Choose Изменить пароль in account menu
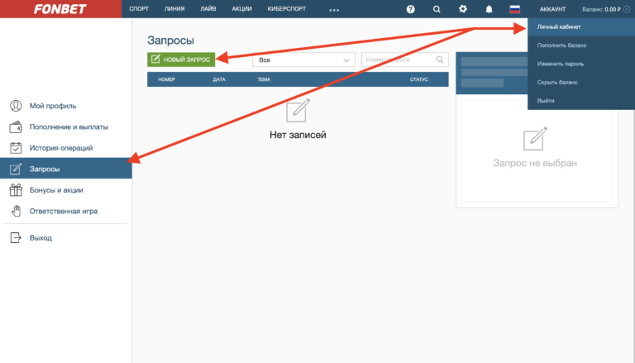 [581, 64]
